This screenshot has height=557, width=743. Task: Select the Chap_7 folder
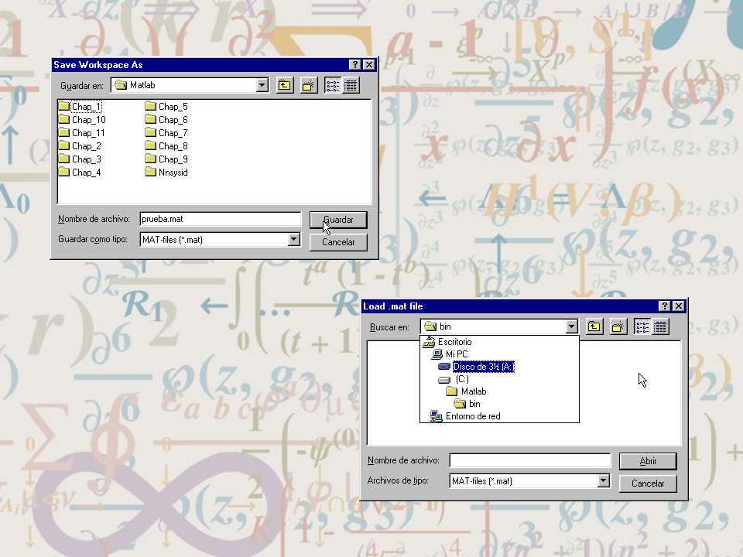[x=166, y=133]
